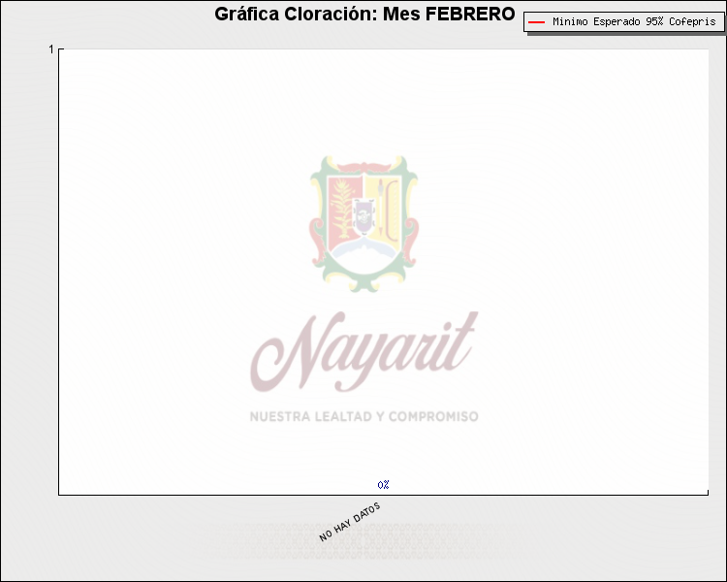
Task: Click the white band at the shield's bottom
Action: pos(363,260)
